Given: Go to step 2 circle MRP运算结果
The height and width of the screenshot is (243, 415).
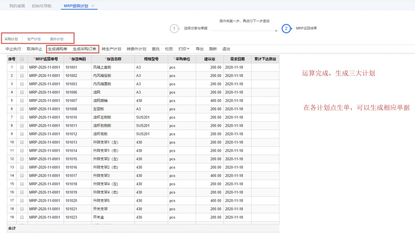Looking at the screenshot, I should (x=286, y=28).
